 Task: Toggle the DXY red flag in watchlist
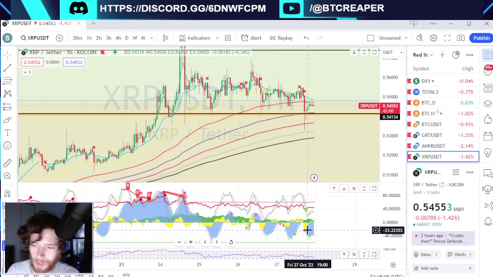(409, 81)
